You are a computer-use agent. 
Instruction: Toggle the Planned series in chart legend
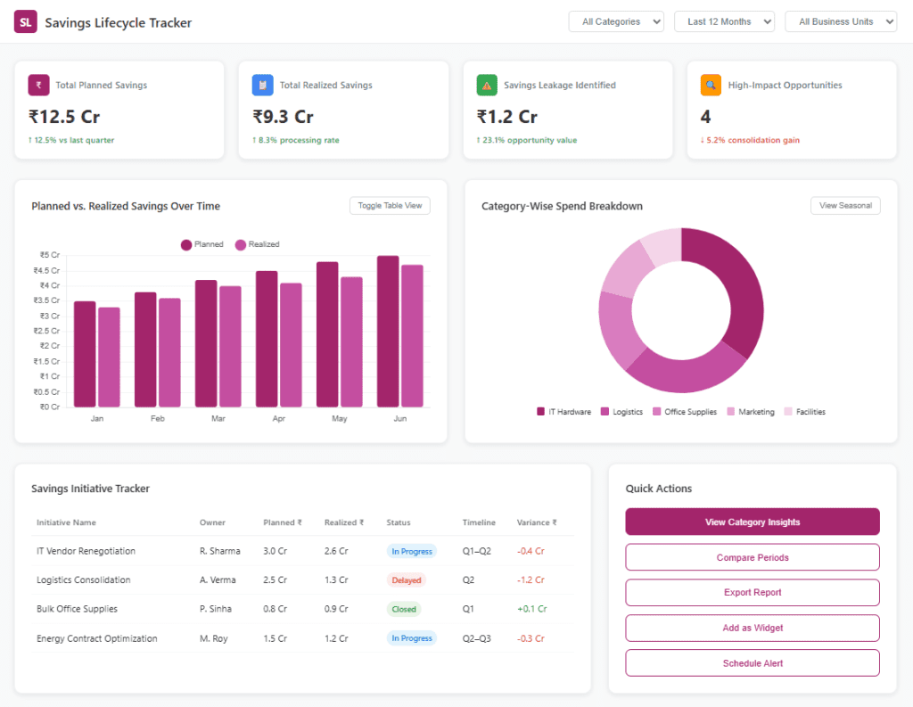[202, 244]
